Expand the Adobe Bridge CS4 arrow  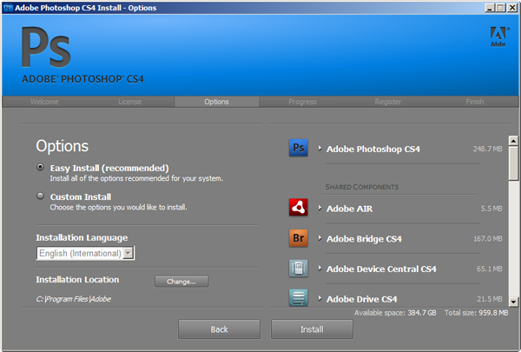click(x=320, y=238)
